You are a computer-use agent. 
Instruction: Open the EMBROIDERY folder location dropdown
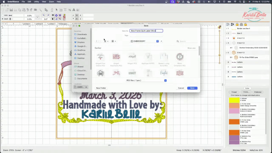[x=144, y=41]
